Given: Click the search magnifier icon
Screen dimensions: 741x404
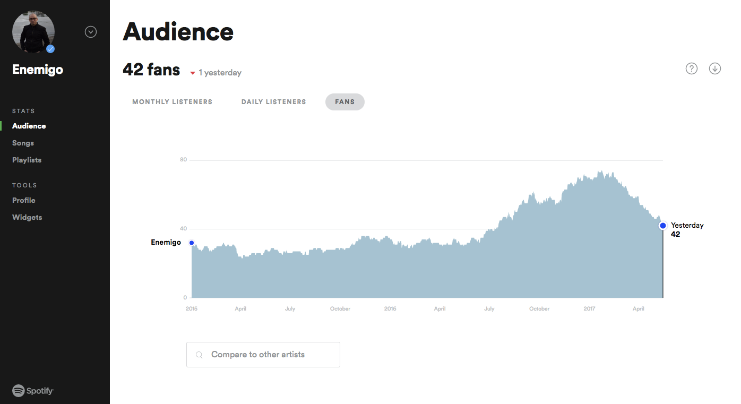Looking at the screenshot, I should (x=199, y=355).
